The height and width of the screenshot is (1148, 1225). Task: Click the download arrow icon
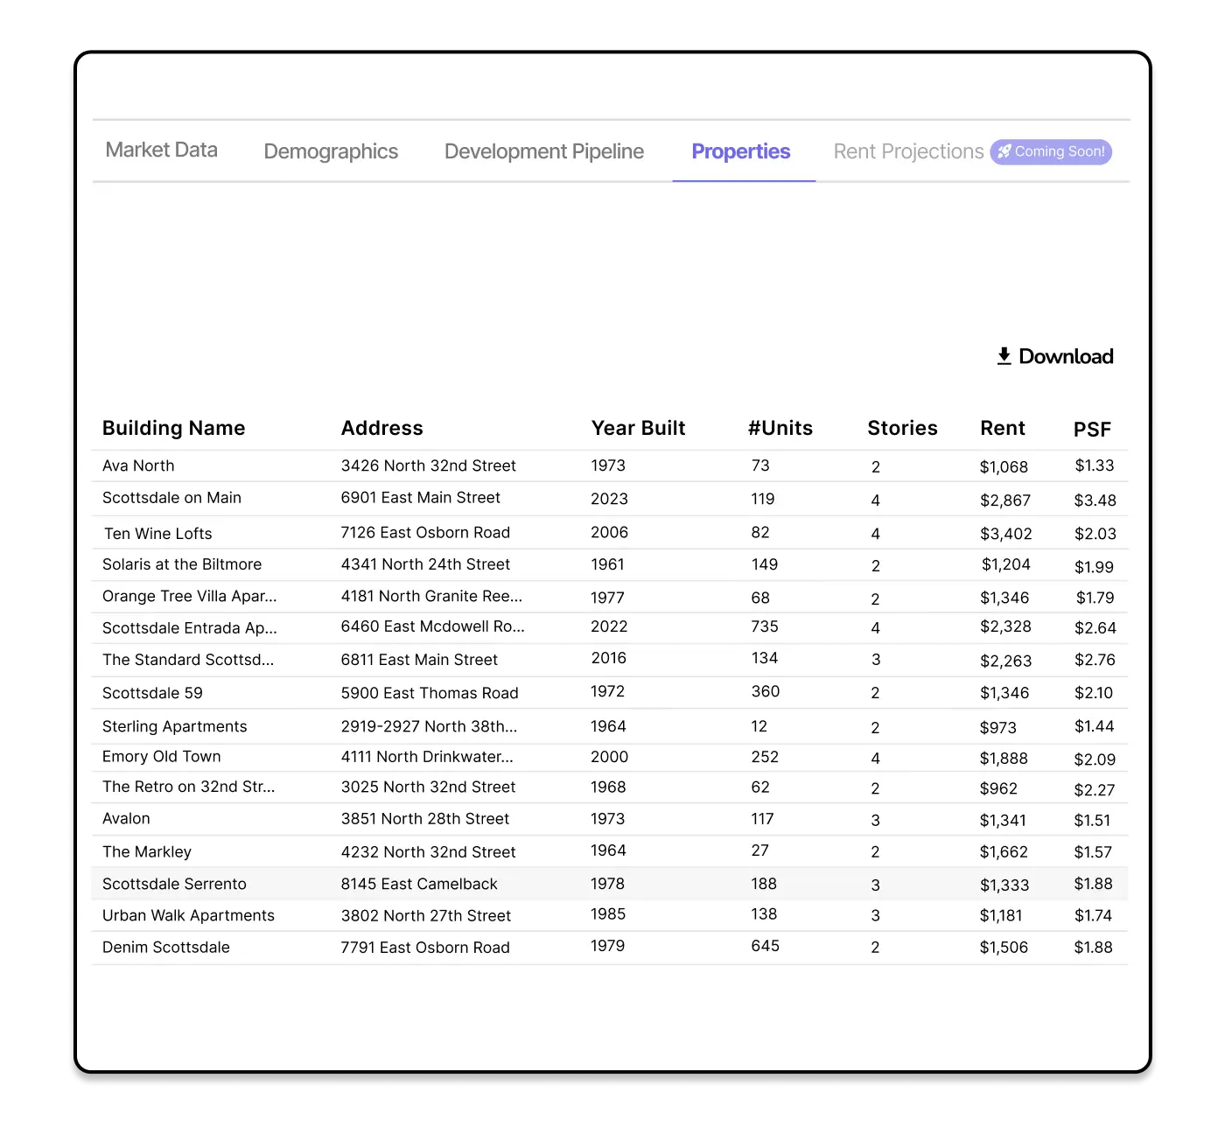point(1004,356)
